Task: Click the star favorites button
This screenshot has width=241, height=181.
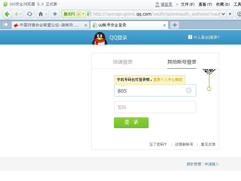Action: [55, 14]
